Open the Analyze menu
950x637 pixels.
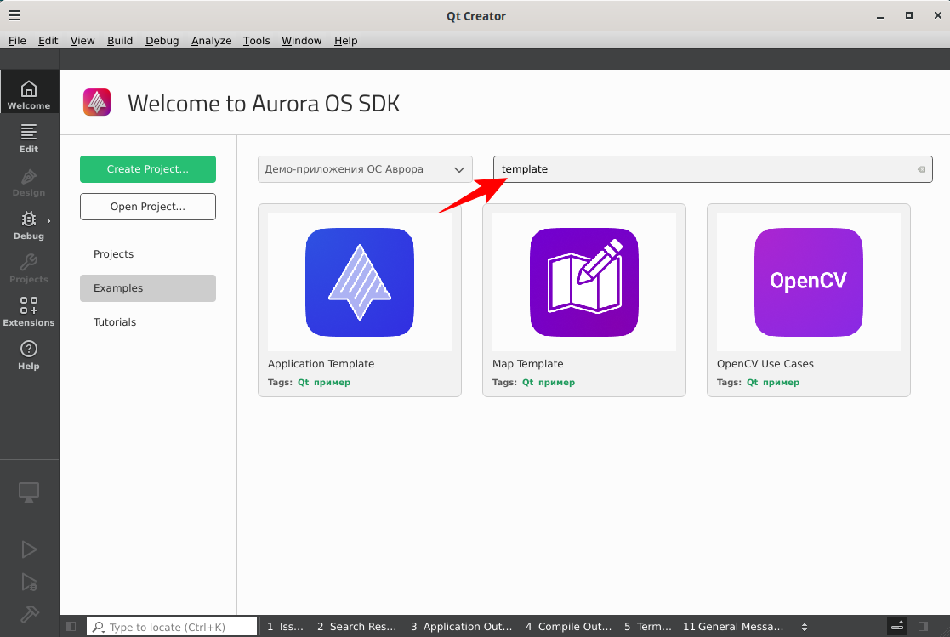click(x=212, y=41)
